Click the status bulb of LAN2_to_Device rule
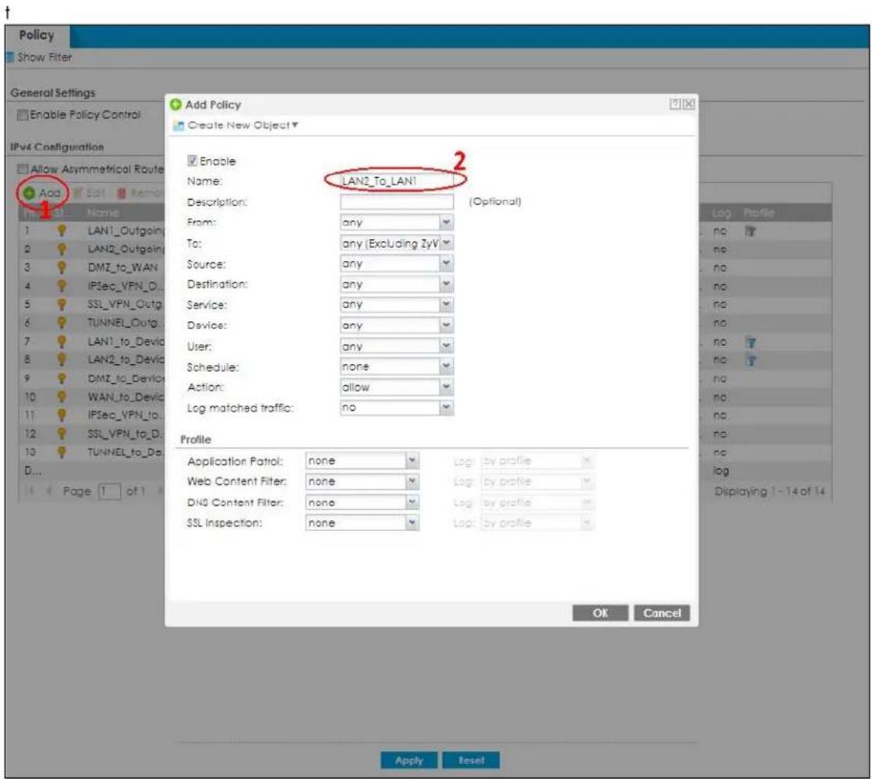The image size is (872, 779). [61, 359]
